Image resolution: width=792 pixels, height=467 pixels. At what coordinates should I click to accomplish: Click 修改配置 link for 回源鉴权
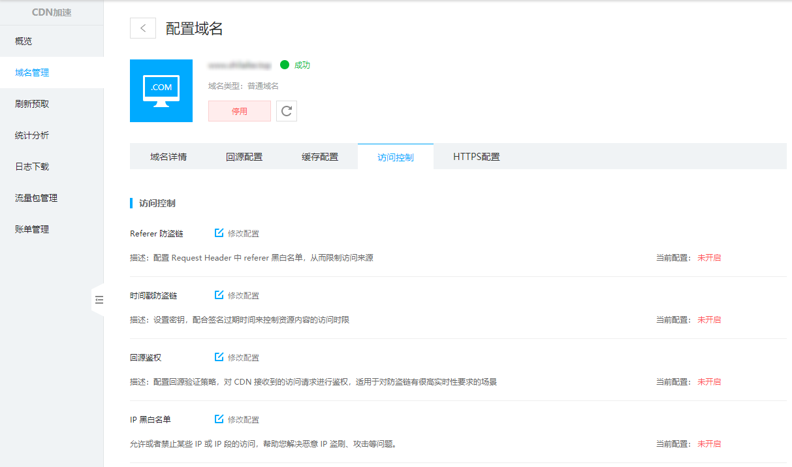click(x=244, y=358)
